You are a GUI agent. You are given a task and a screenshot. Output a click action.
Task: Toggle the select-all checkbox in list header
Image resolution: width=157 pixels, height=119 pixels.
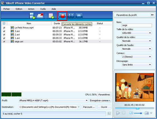(x=4, y=23)
